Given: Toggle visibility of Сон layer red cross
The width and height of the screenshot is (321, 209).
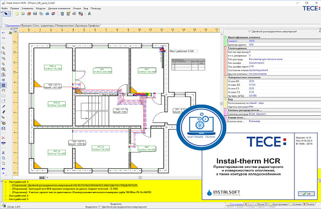Looking at the screenshot, I should pos(246,204).
